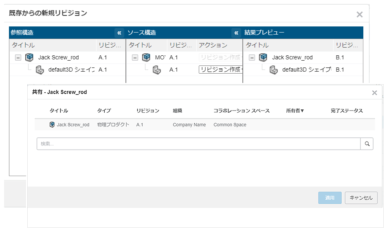Collapse the root node in ソース構造 tree
The height and width of the screenshot is (233, 389).
(135, 58)
